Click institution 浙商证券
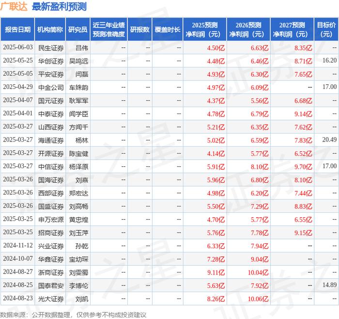Viewport: 339px width, 319px height. (x=51, y=272)
